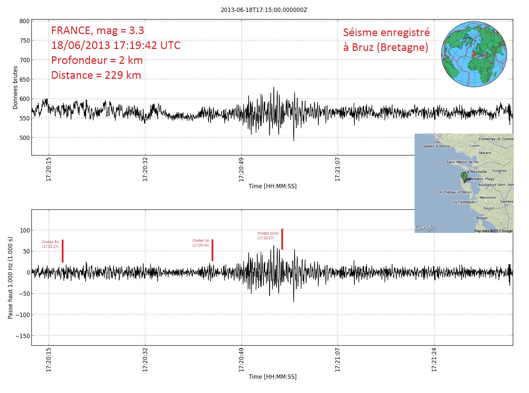Click the red Ondes SnSn marker line
The height and width of the screenshot is (393, 529).
click(x=282, y=239)
